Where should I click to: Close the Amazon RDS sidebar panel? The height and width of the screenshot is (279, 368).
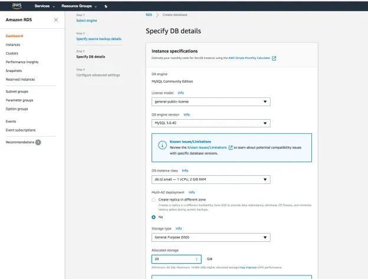tap(56, 19)
